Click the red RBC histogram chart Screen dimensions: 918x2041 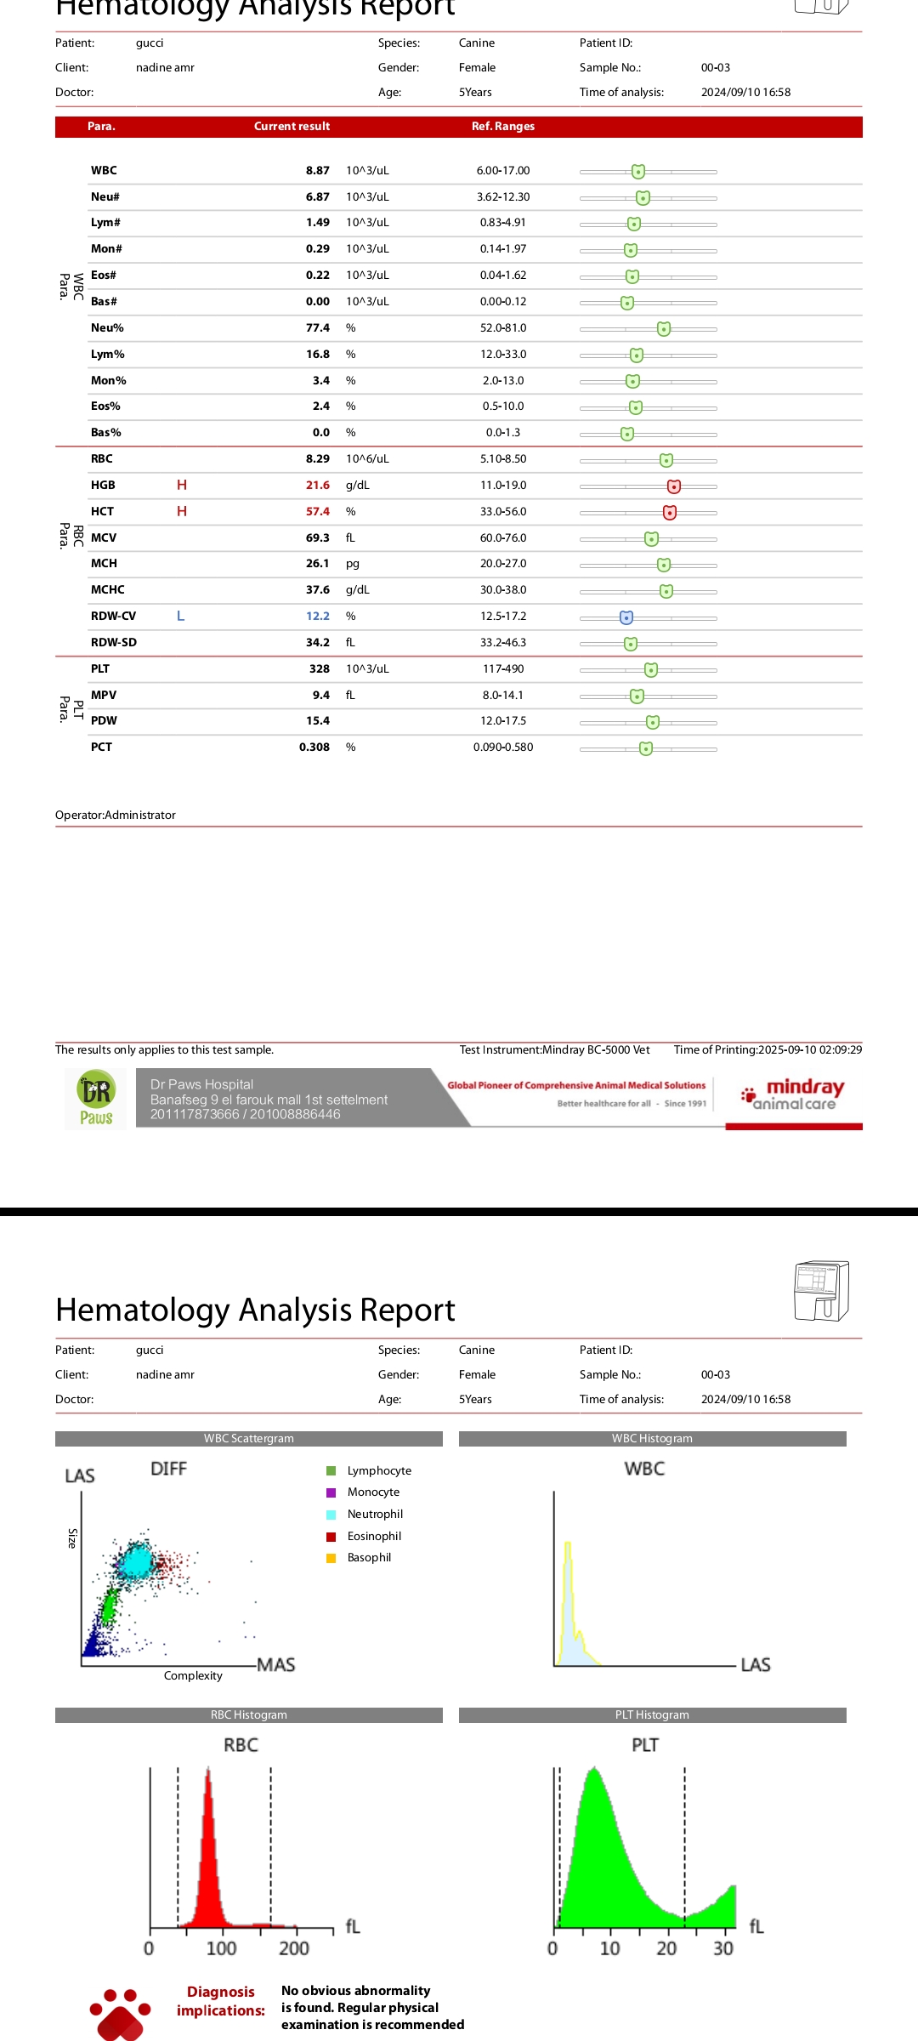pyautogui.click(x=210, y=1854)
